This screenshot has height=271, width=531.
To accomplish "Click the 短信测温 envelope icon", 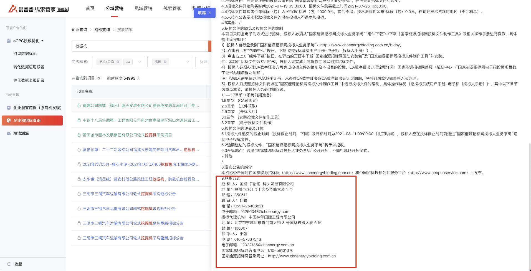I will [x=9, y=133].
